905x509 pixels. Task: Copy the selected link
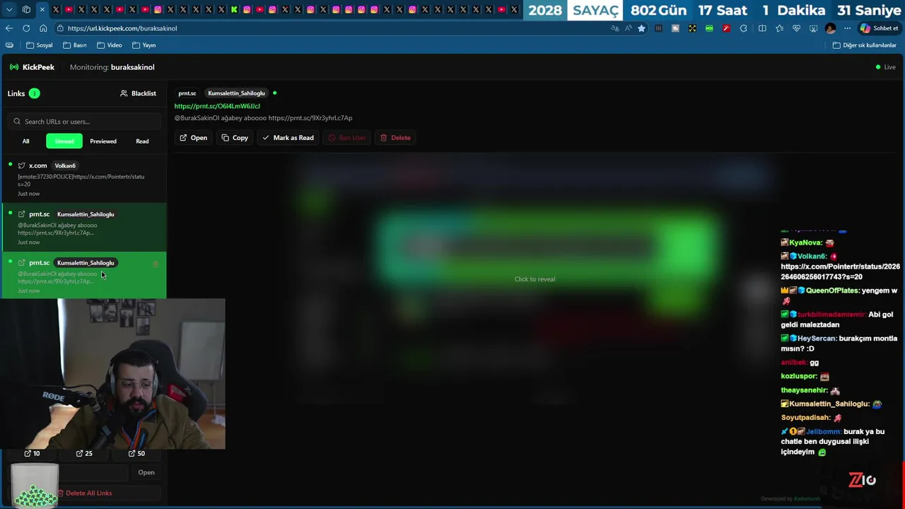tap(235, 138)
